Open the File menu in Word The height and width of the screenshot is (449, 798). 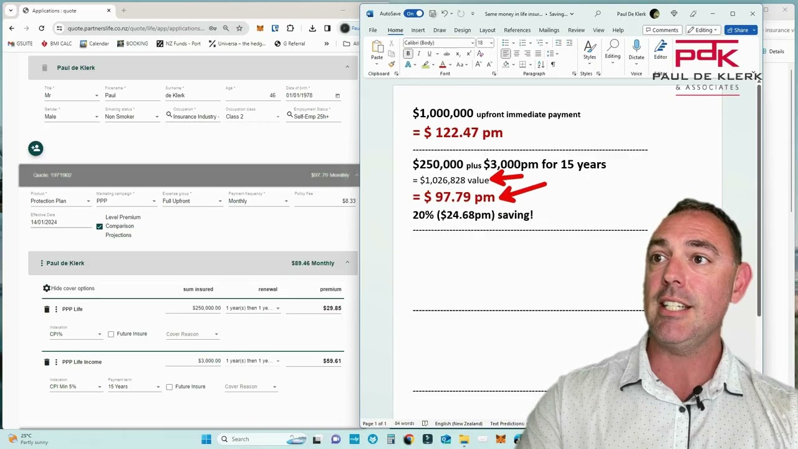(373, 30)
